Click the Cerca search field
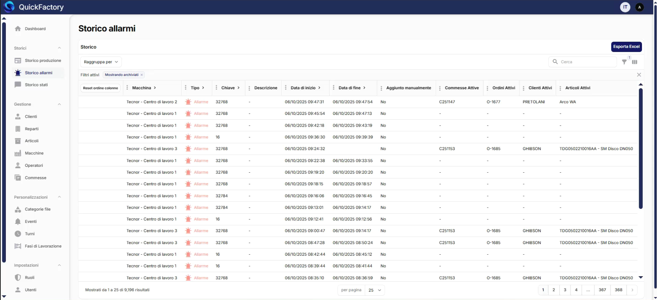This screenshot has height=300, width=657. tap(586, 62)
